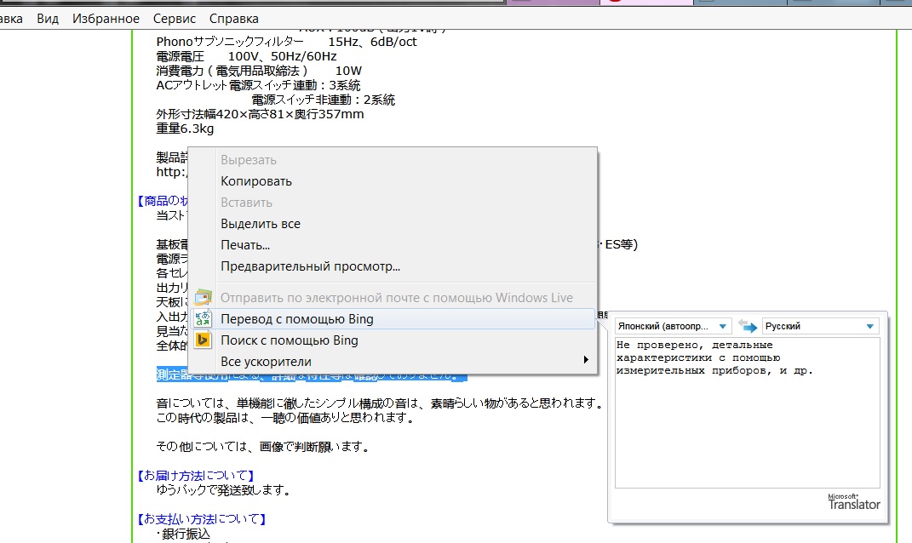Click the その他については、画像で判断願います line

coord(262,447)
